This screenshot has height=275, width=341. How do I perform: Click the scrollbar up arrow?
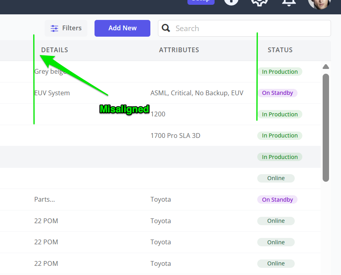point(326,67)
